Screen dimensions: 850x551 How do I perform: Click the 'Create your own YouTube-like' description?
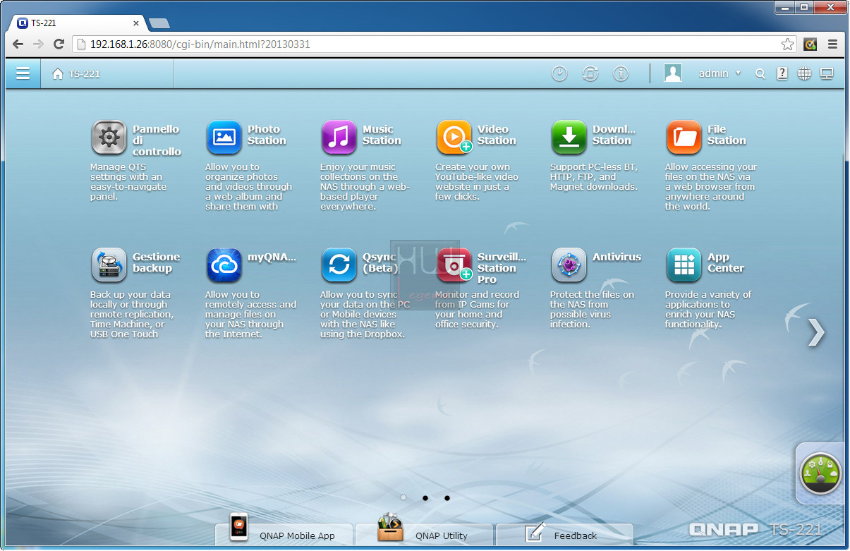(x=477, y=182)
